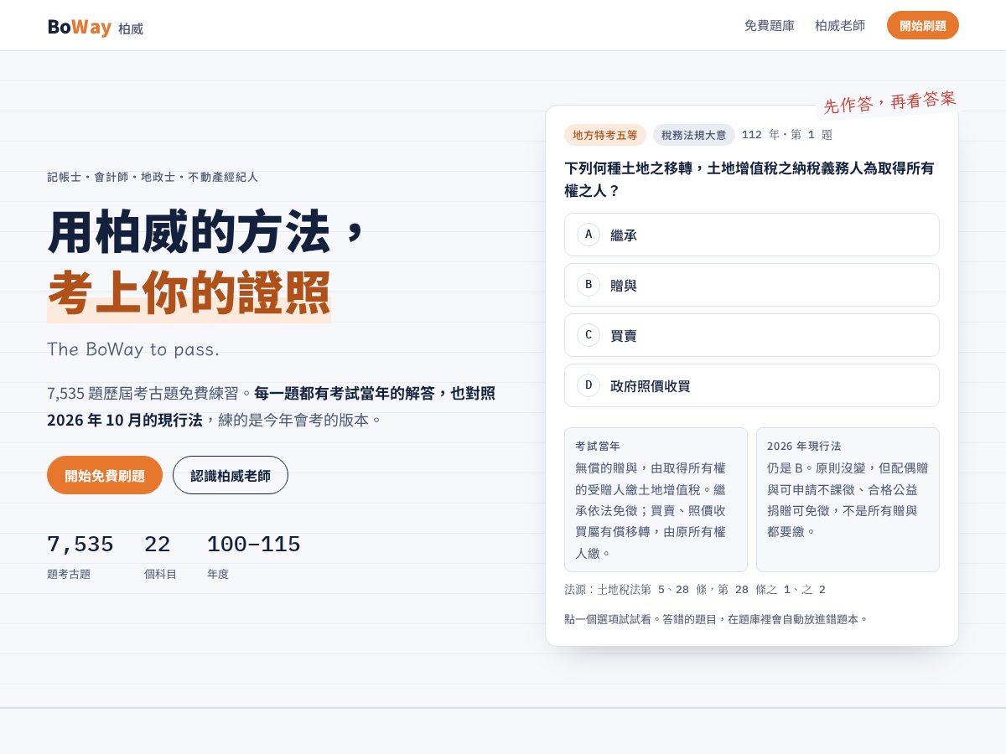This screenshot has height=754, width=1006.
Task: Click the 法源 土地稅法 citation line
Action: point(695,590)
